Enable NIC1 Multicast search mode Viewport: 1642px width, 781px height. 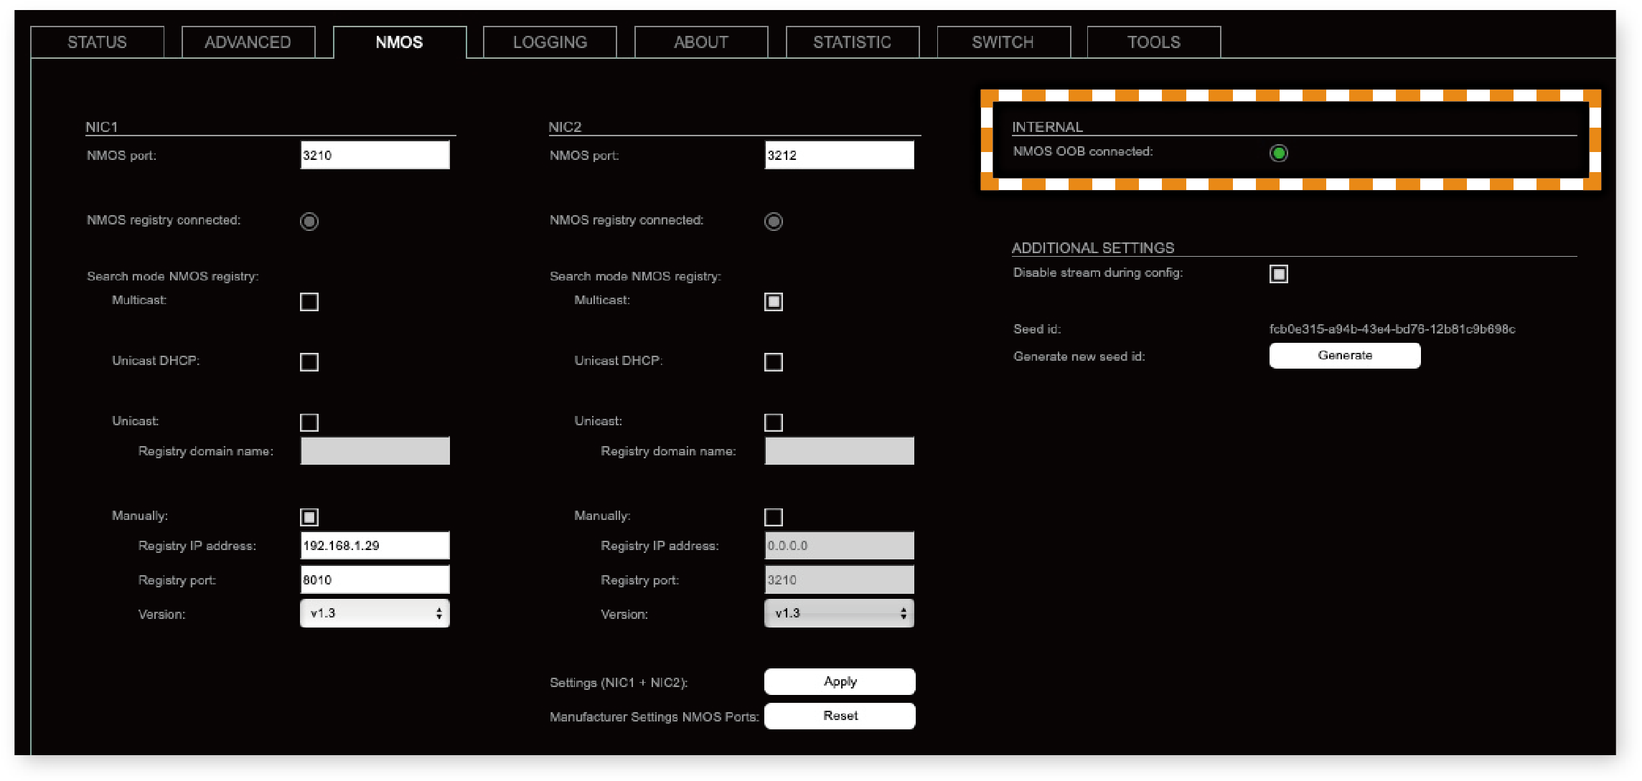[x=309, y=302]
